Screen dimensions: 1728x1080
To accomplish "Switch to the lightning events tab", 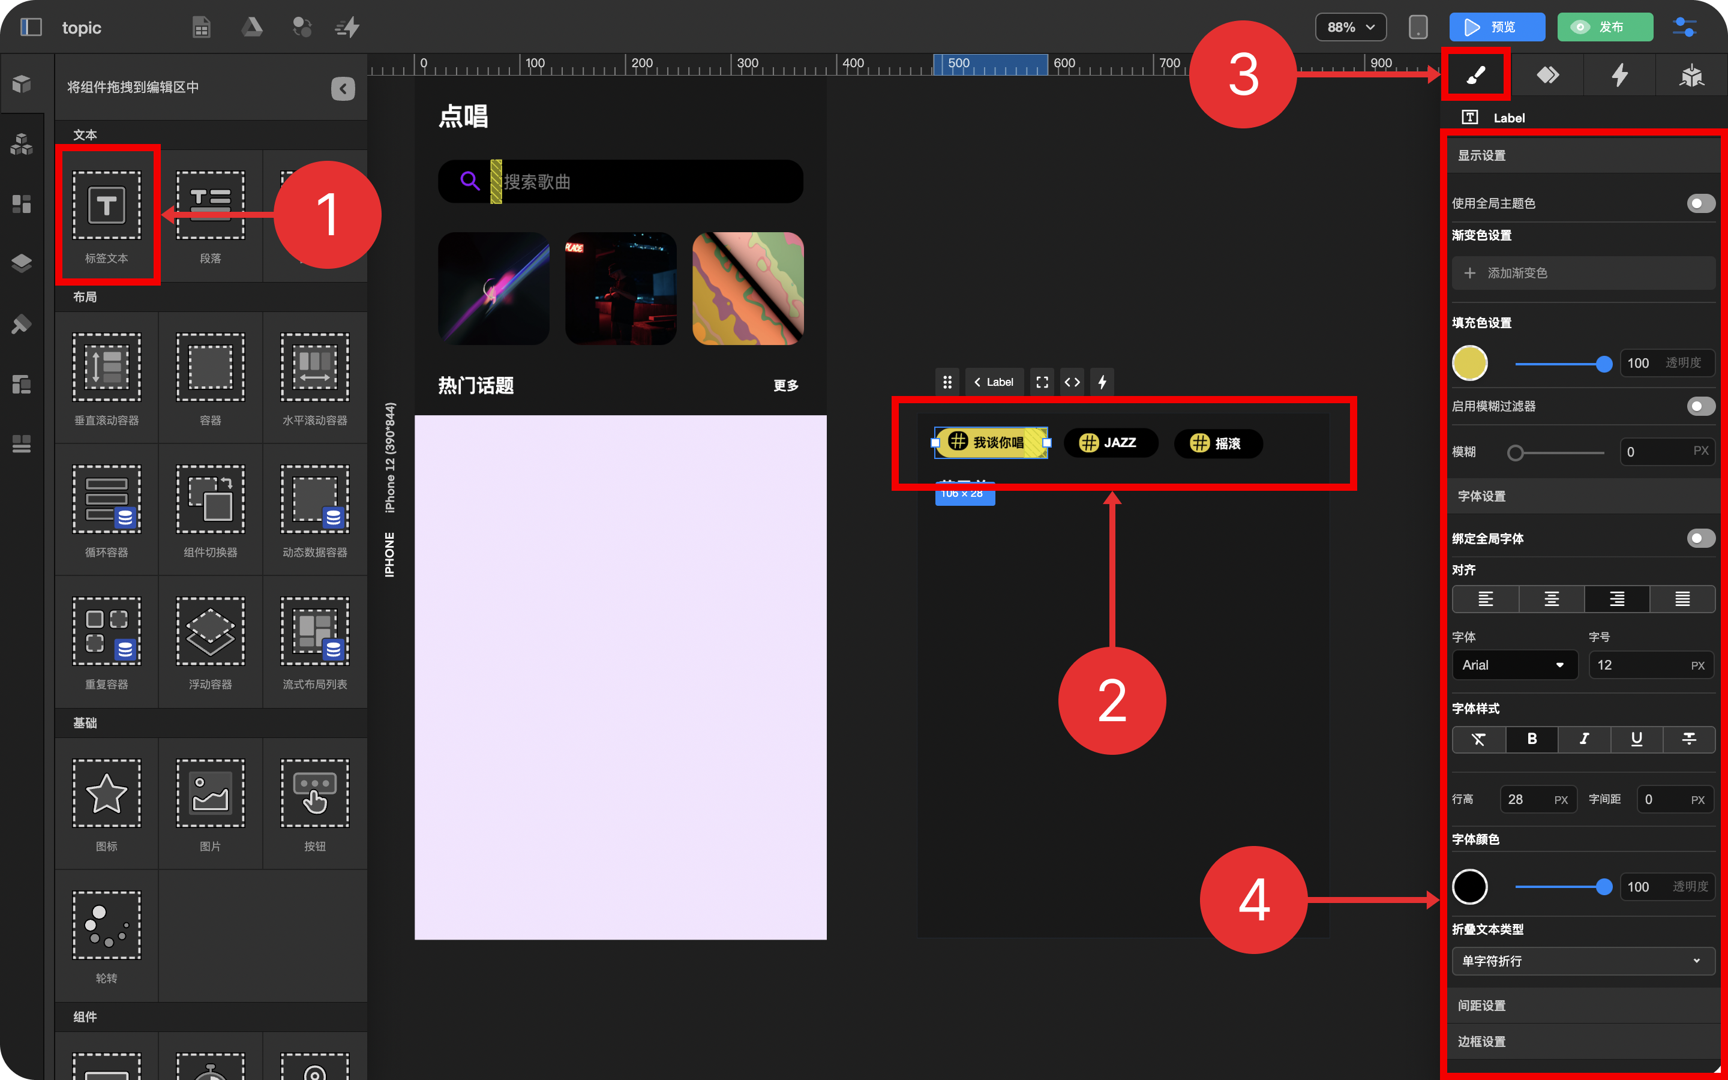I will [x=1619, y=74].
